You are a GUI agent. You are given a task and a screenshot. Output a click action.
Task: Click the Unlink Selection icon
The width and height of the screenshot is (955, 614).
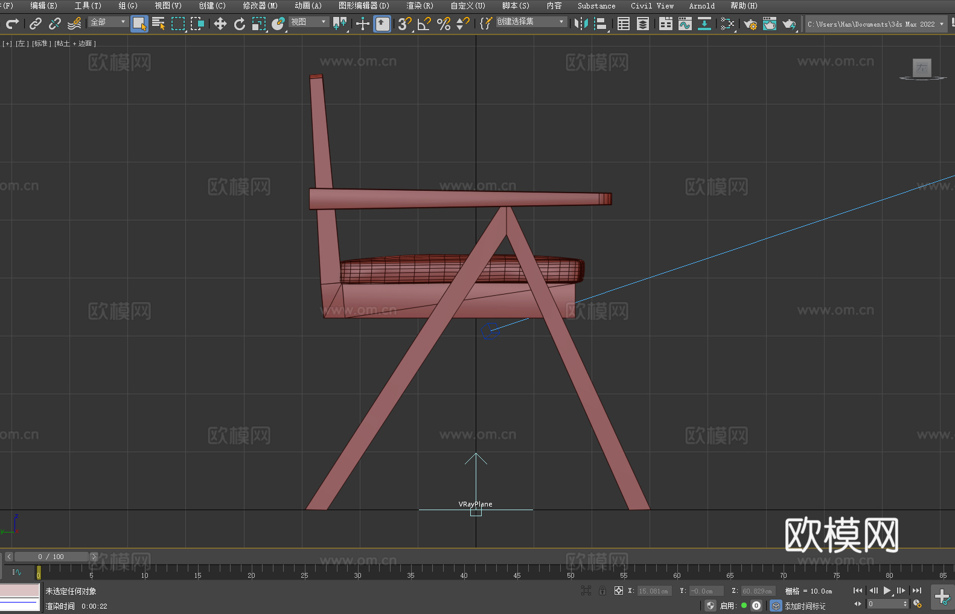click(55, 24)
